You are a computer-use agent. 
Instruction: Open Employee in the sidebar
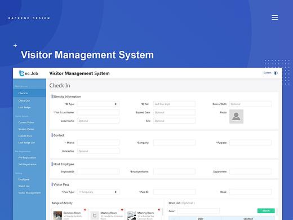pos(24,179)
